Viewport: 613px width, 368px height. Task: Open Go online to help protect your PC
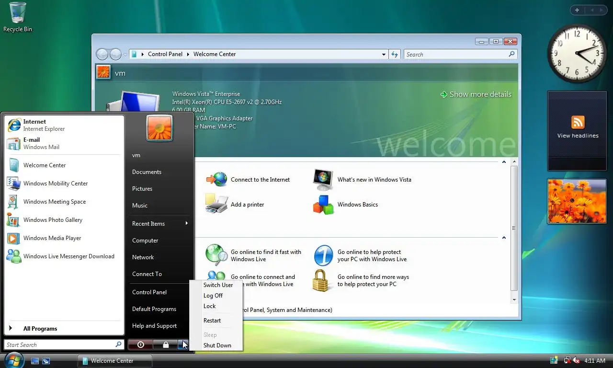(360, 255)
